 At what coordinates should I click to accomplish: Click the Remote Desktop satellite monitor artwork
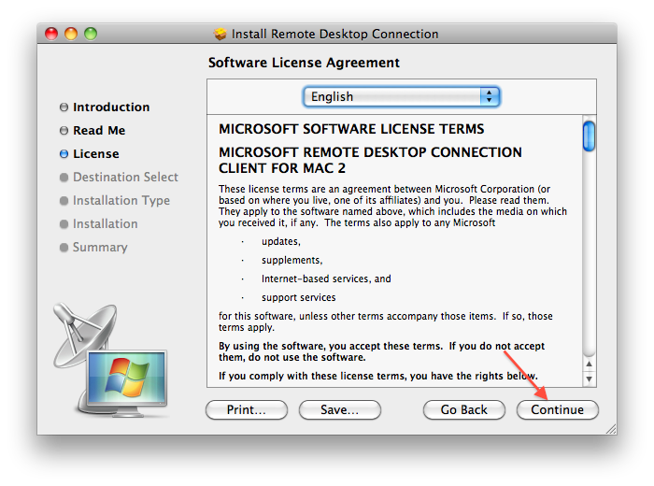pyautogui.click(x=110, y=361)
